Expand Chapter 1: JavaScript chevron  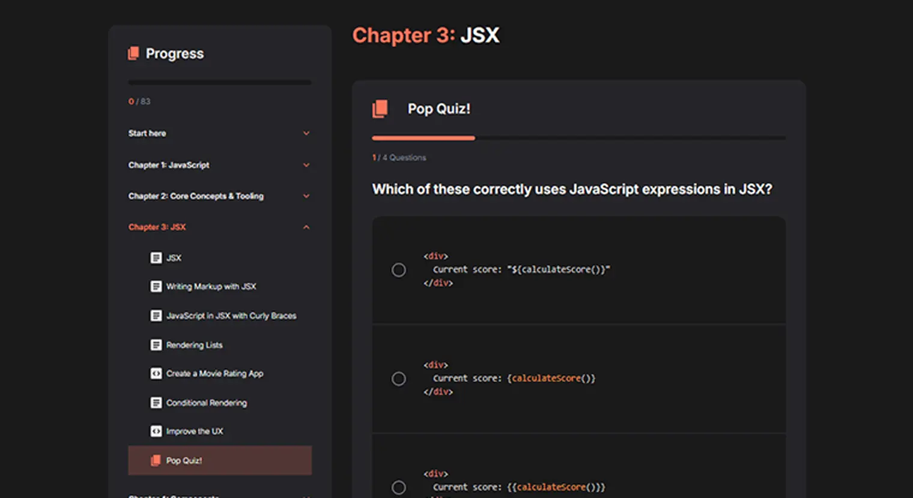306,165
